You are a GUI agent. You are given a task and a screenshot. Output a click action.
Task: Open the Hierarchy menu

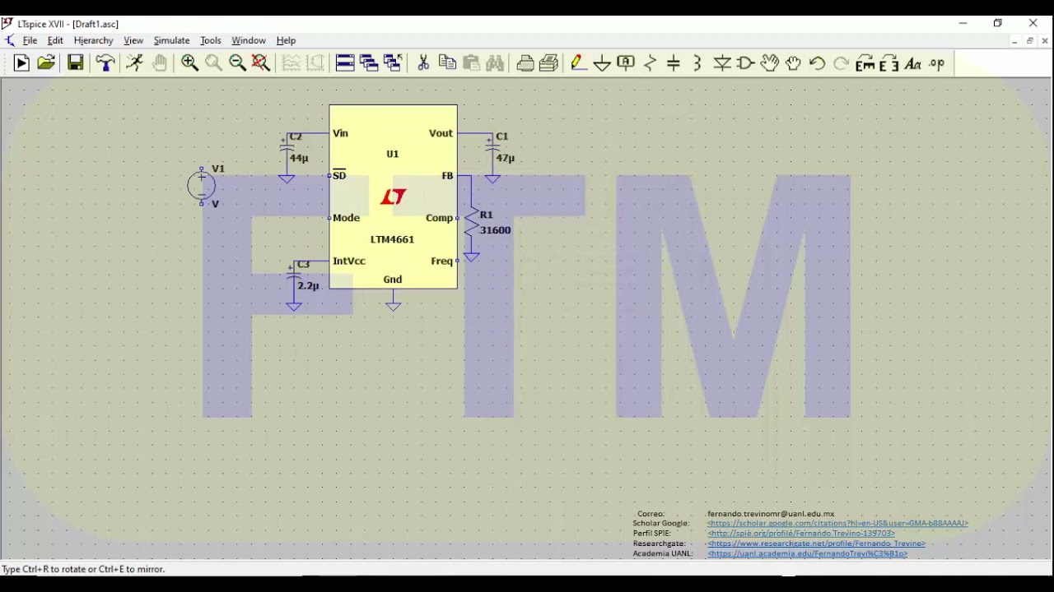click(x=93, y=40)
